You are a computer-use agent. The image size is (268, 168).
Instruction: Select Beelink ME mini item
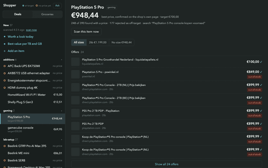pos(33,153)
